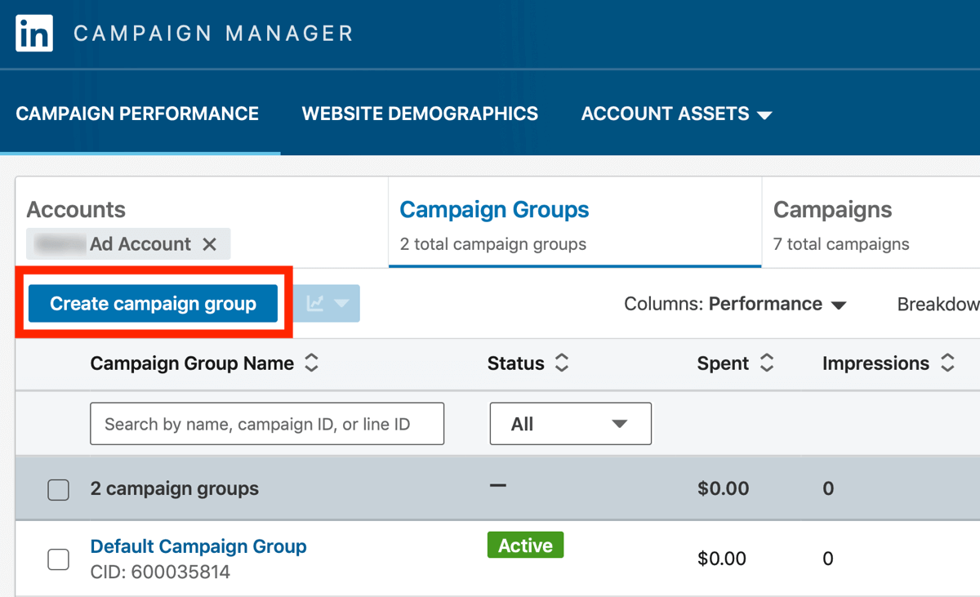Click Campaign Manager title text
This screenshot has width=980, height=597.
coord(213,33)
